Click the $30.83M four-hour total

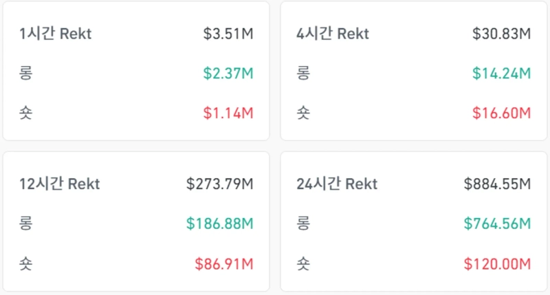coord(502,34)
